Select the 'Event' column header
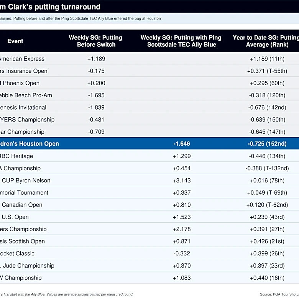Image resolution: width=299 pixels, height=299 pixels. 15,41
